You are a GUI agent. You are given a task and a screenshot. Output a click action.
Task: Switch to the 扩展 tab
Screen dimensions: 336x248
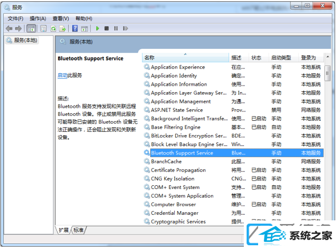click(64, 230)
